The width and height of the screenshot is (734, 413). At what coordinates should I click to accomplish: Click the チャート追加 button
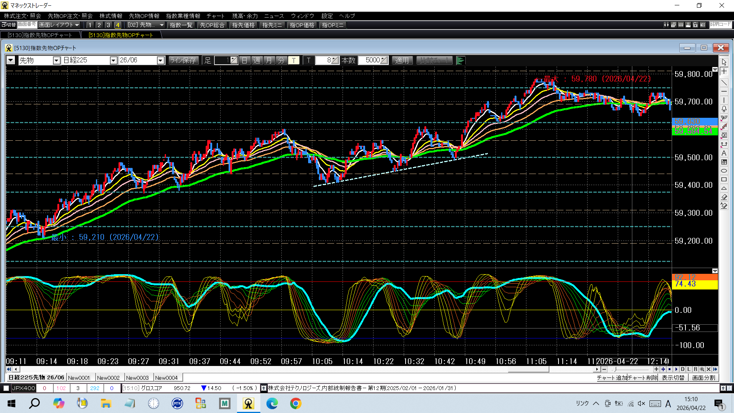(612, 378)
